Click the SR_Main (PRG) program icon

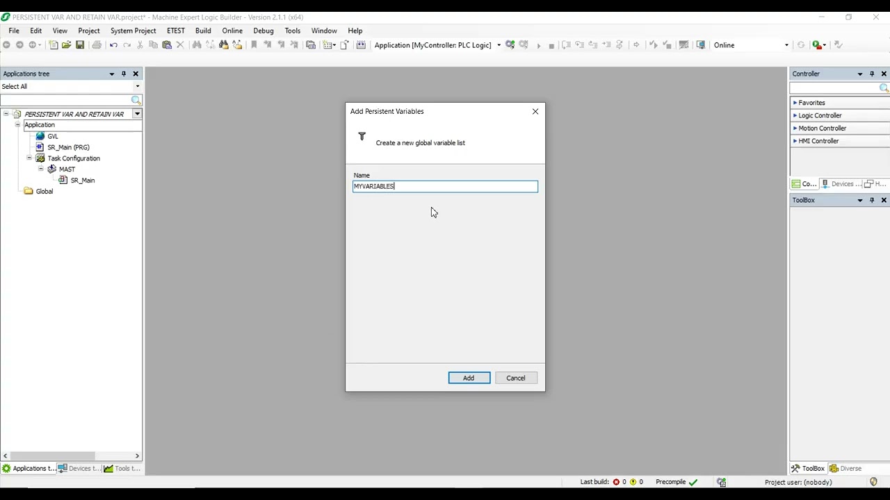click(40, 147)
